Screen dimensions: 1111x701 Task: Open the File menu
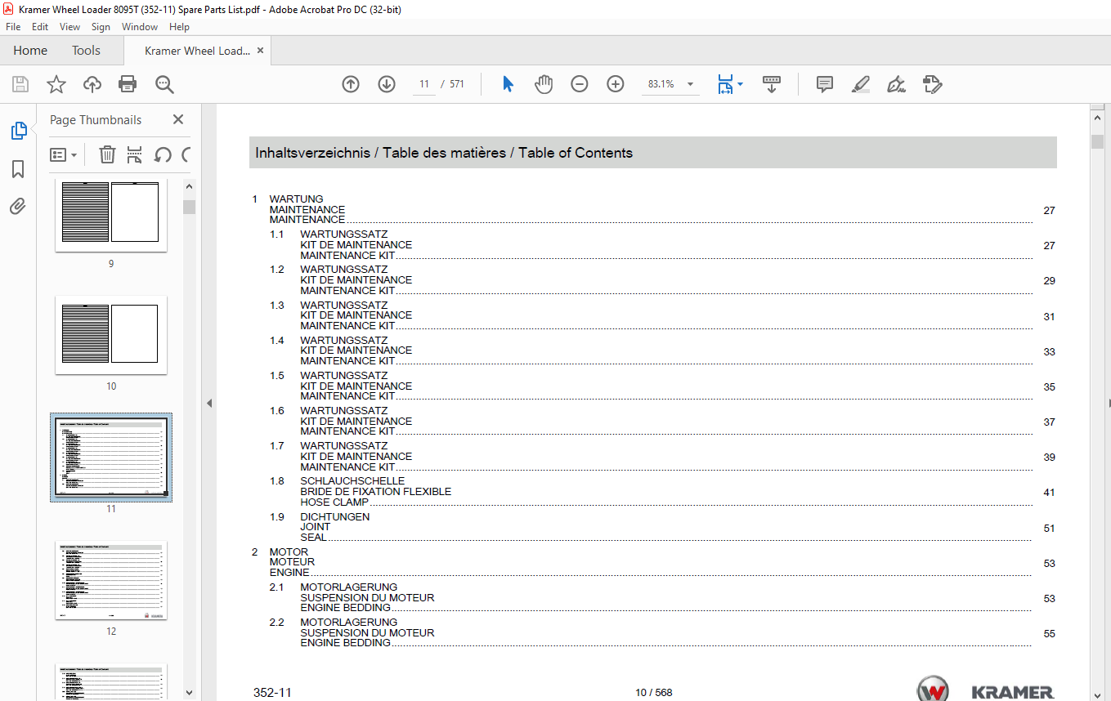13,27
